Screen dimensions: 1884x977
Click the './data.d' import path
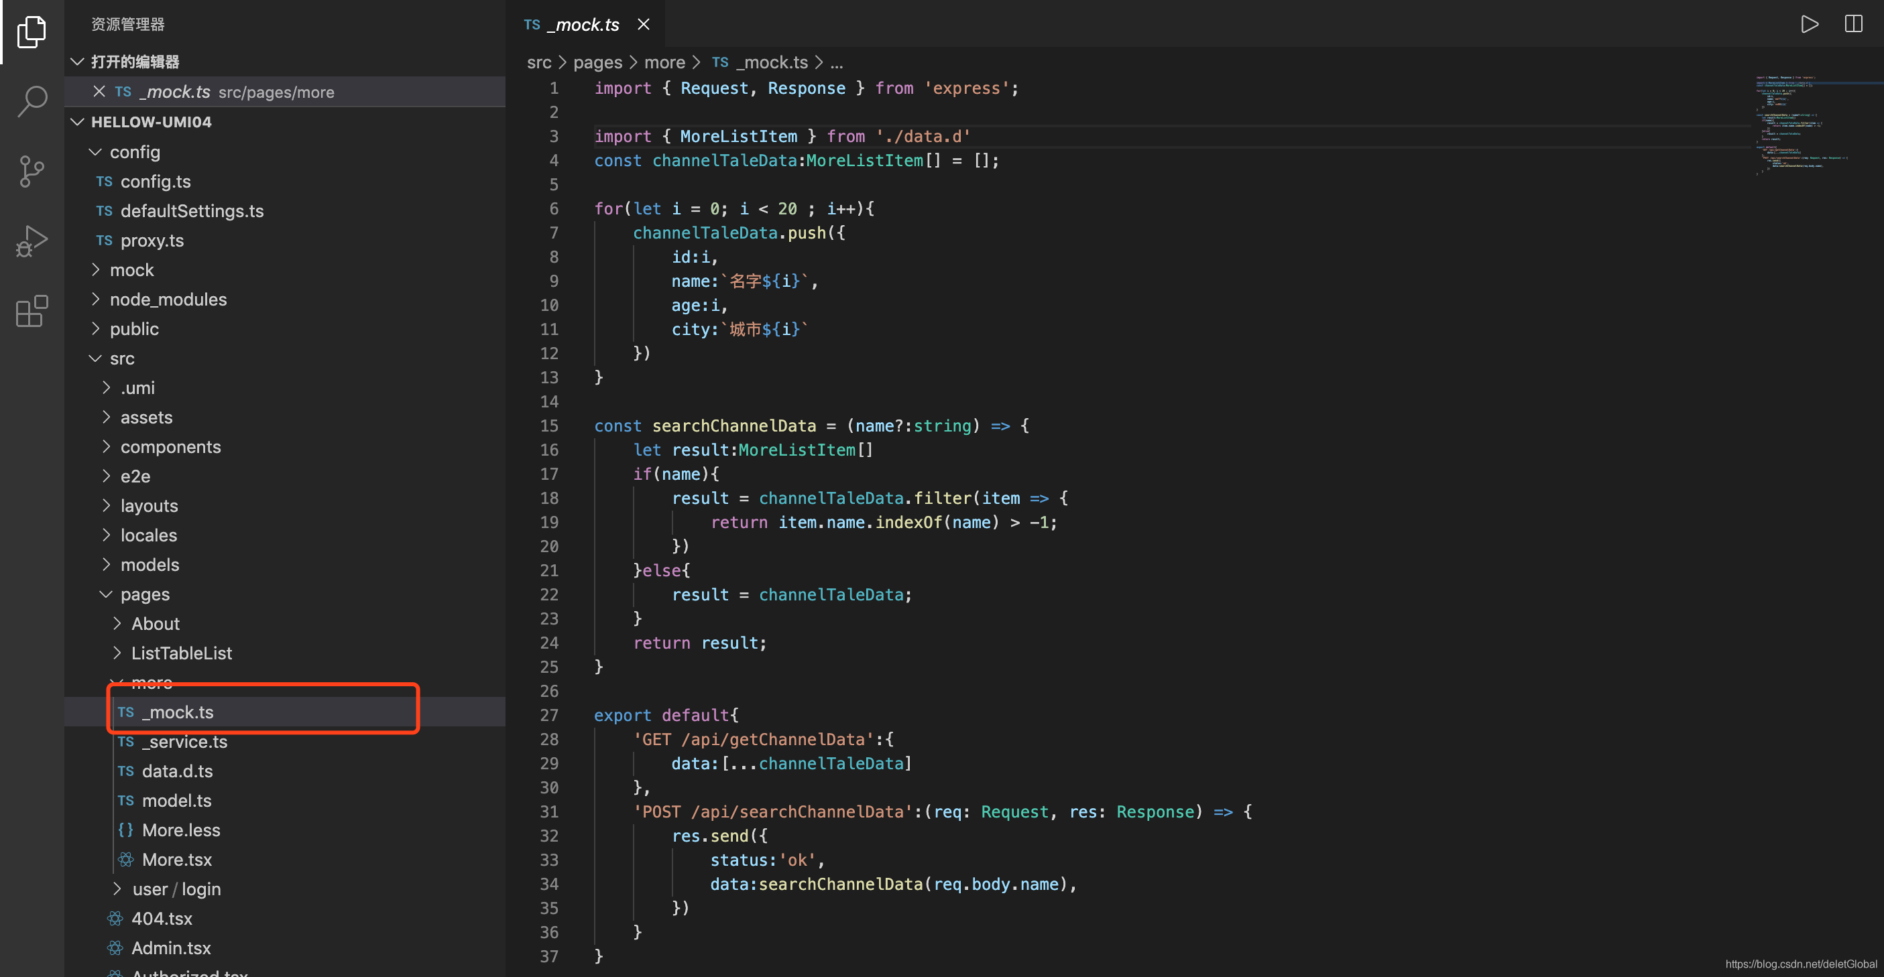click(923, 136)
